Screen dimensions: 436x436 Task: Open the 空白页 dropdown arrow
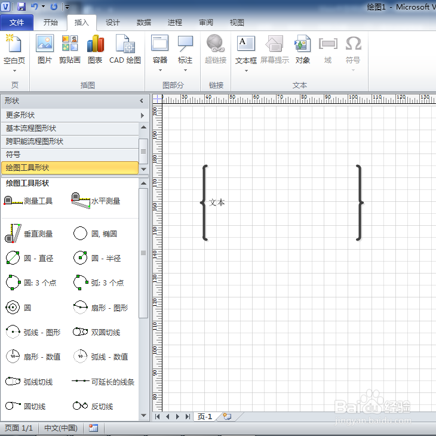[14, 71]
